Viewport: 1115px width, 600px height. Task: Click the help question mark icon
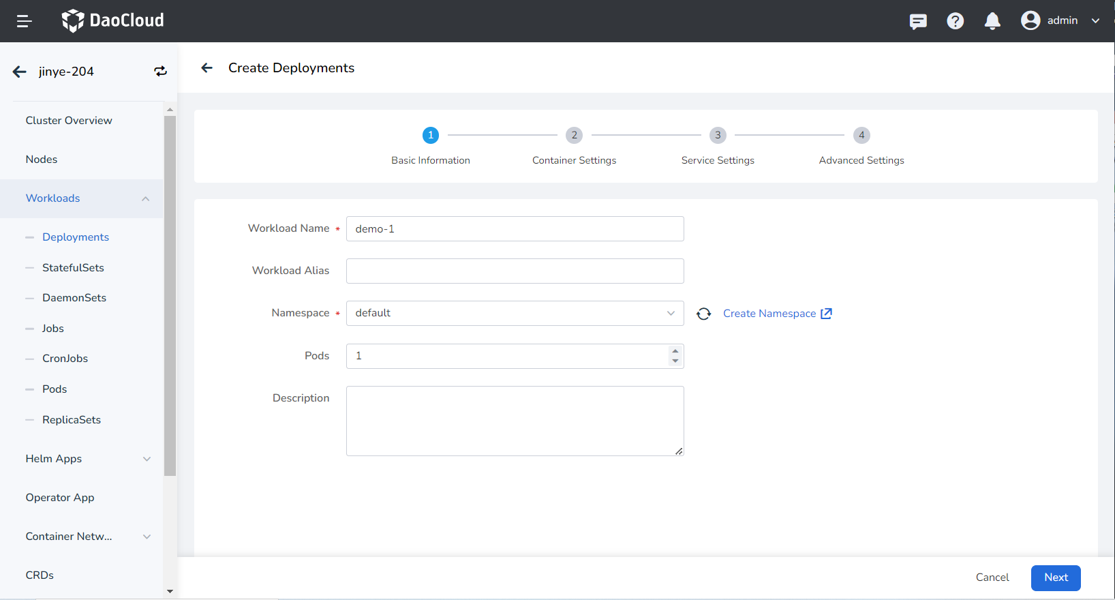pos(955,21)
